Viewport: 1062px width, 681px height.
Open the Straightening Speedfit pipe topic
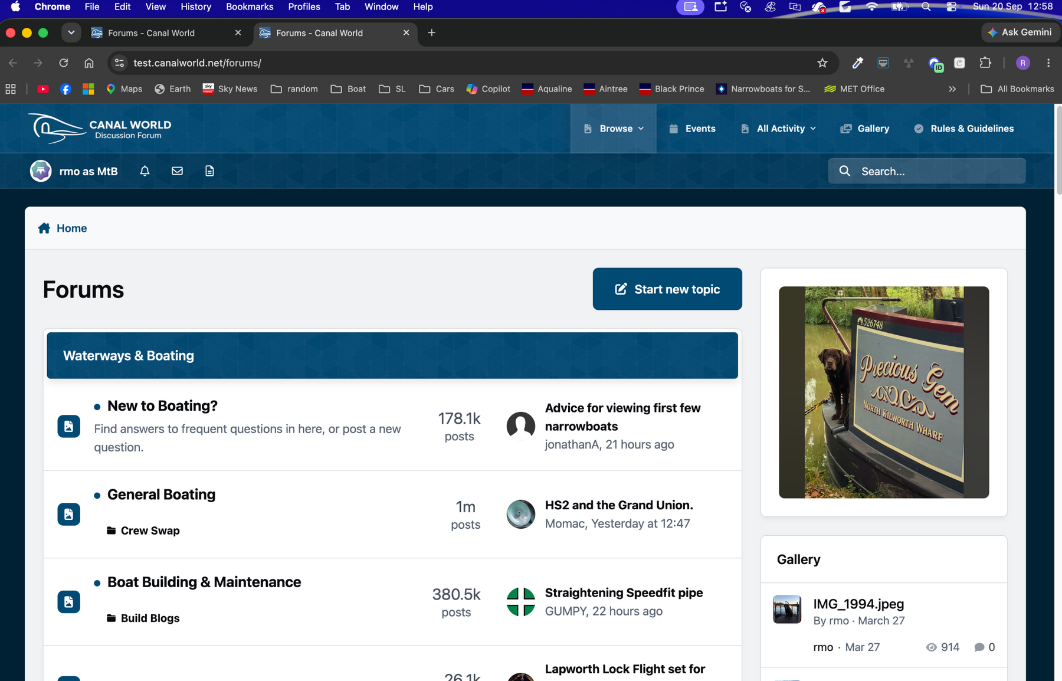(624, 593)
